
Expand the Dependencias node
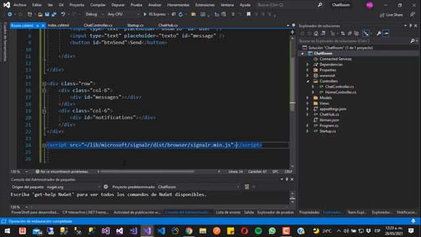(x=308, y=65)
